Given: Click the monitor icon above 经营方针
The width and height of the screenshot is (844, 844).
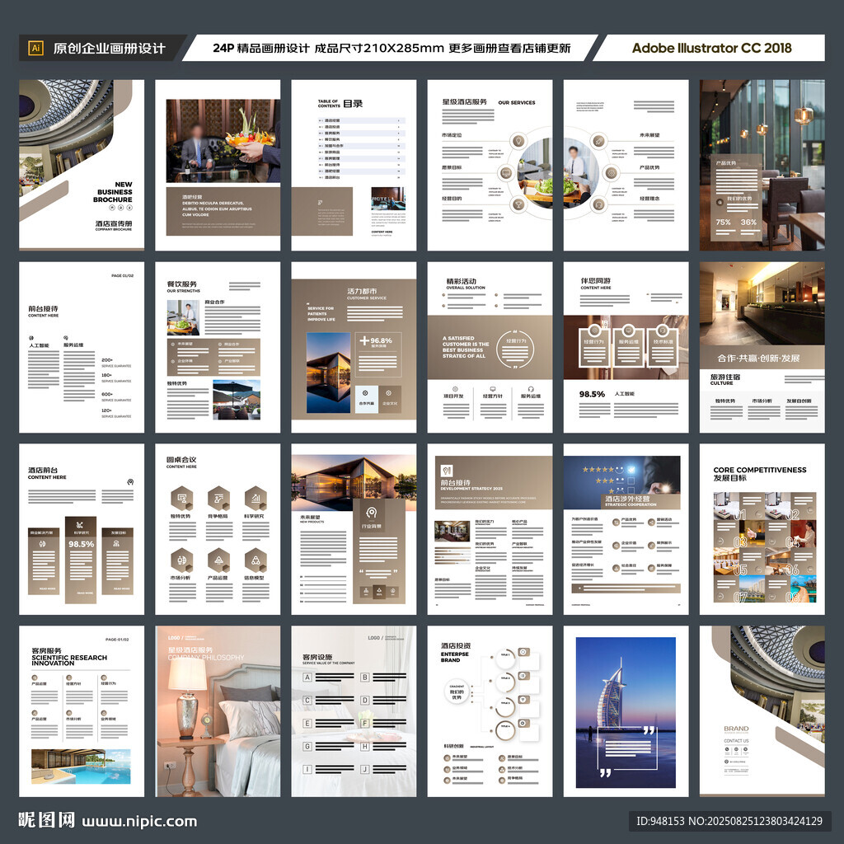Looking at the screenshot, I should 493,389.
